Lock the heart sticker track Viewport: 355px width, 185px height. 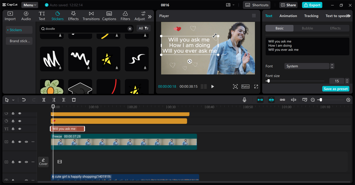pos(13,121)
